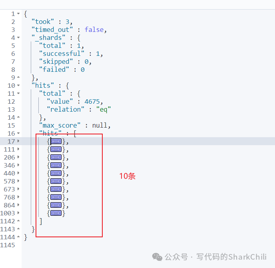
Task: Click line number 12 in the gutter
Action: click(x=11, y=101)
